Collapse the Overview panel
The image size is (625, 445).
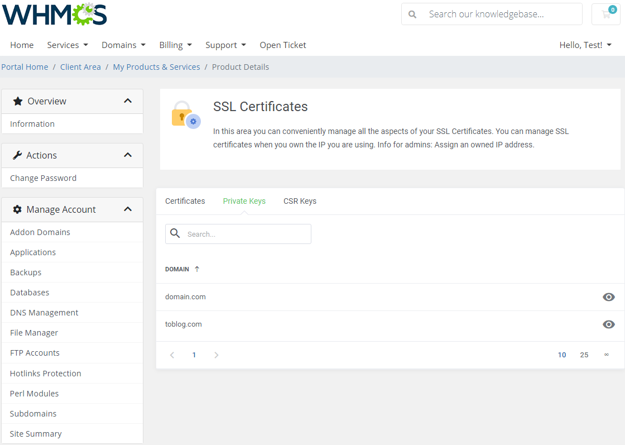(128, 101)
